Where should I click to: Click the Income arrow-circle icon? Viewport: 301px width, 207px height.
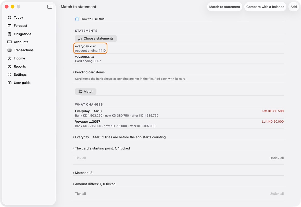click(x=9, y=58)
